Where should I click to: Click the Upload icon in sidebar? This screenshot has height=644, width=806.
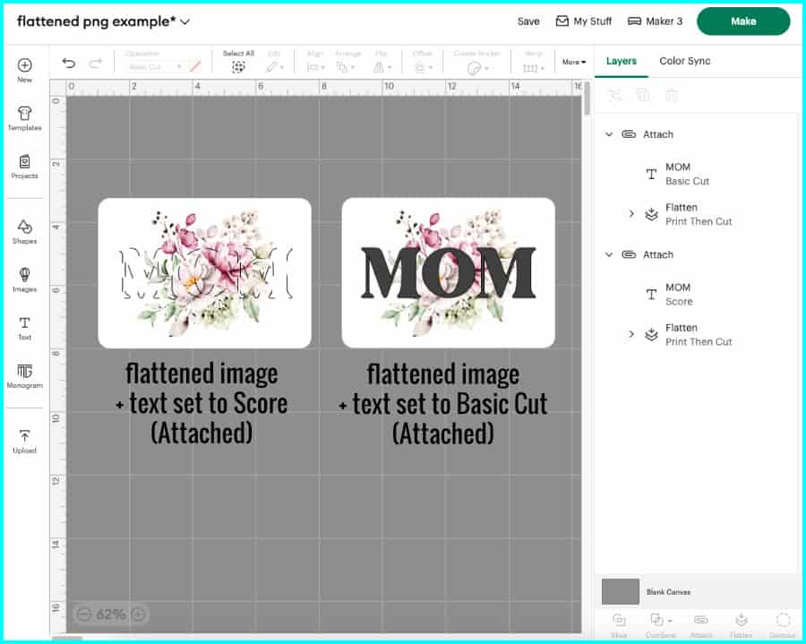[x=25, y=441]
